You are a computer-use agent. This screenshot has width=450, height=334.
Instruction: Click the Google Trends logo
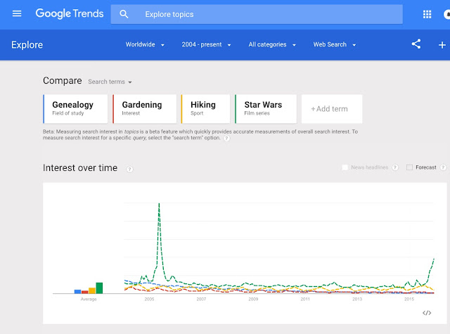70,13
